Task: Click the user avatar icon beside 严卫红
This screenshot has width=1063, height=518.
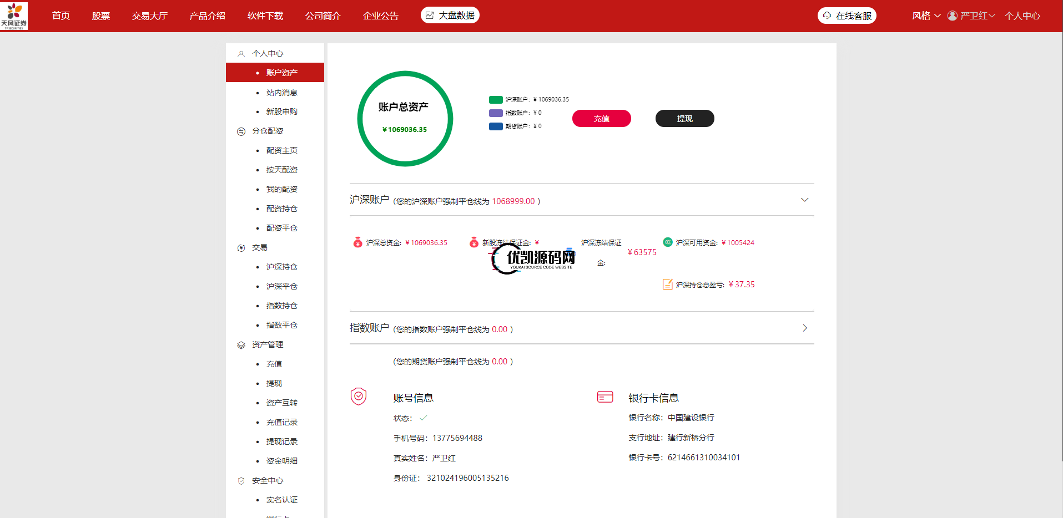Action: (952, 16)
